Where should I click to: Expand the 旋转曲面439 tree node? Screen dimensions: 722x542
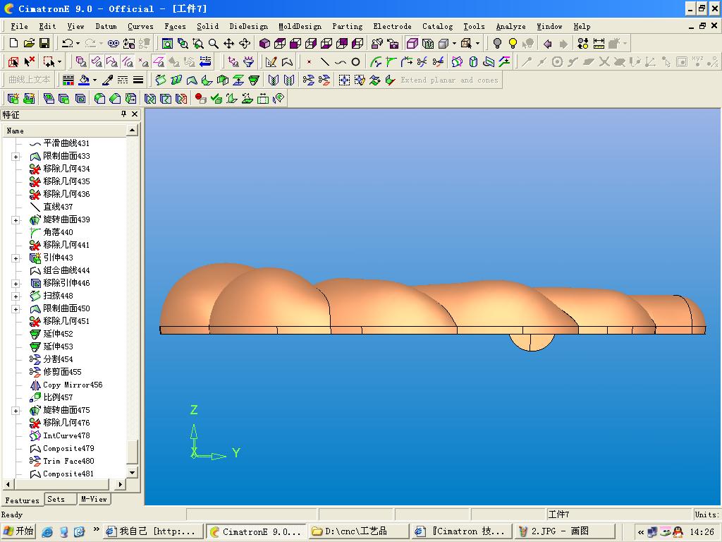click(x=16, y=220)
